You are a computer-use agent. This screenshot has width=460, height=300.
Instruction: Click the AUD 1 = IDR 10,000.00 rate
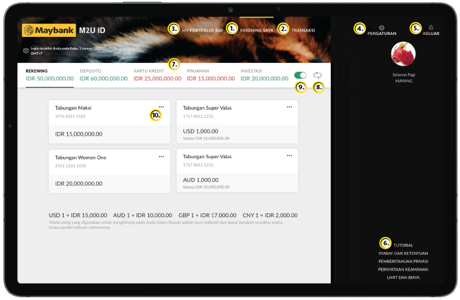coord(143,215)
